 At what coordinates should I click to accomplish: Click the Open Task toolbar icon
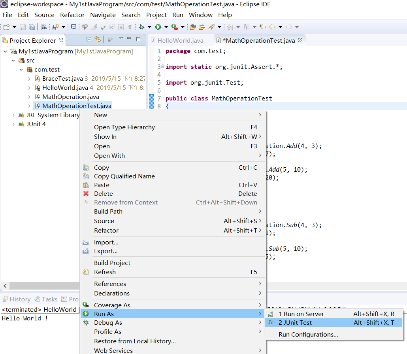202,27
